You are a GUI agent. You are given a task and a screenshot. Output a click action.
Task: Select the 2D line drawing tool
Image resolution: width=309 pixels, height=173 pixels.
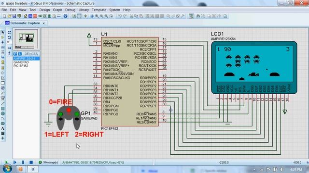pyautogui.click(x=3, y=104)
